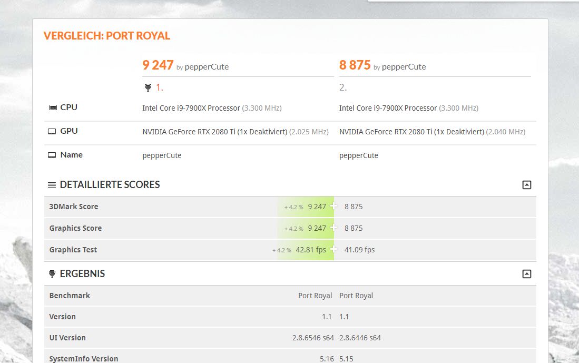Click the 42.81 fps value
The height and width of the screenshot is (363, 579).
[311, 250]
